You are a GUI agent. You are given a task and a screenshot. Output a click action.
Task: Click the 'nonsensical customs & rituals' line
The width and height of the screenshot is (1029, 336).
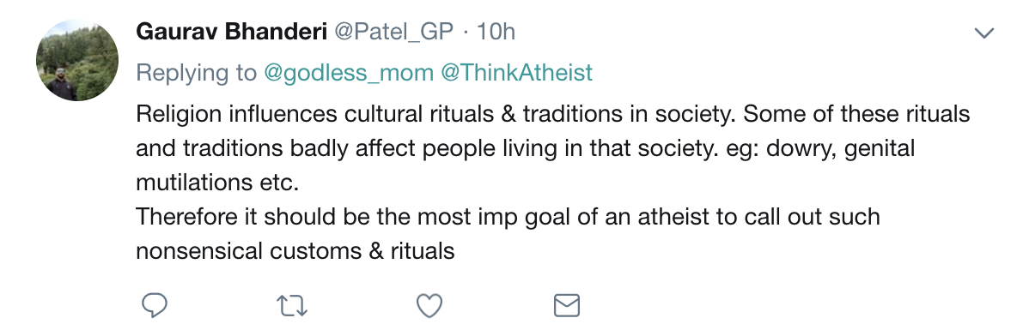[295, 251]
